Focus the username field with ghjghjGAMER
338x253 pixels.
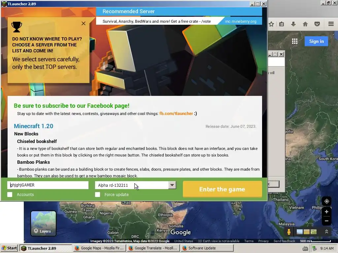(x=48, y=185)
